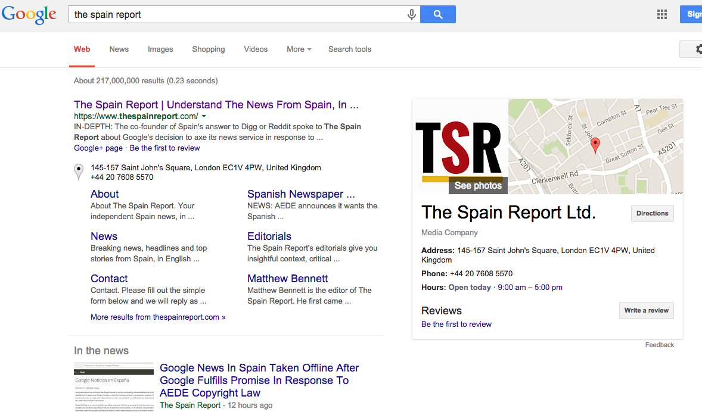Open the About sitelink
This screenshot has width=702, height=412.
click(104, 194)
